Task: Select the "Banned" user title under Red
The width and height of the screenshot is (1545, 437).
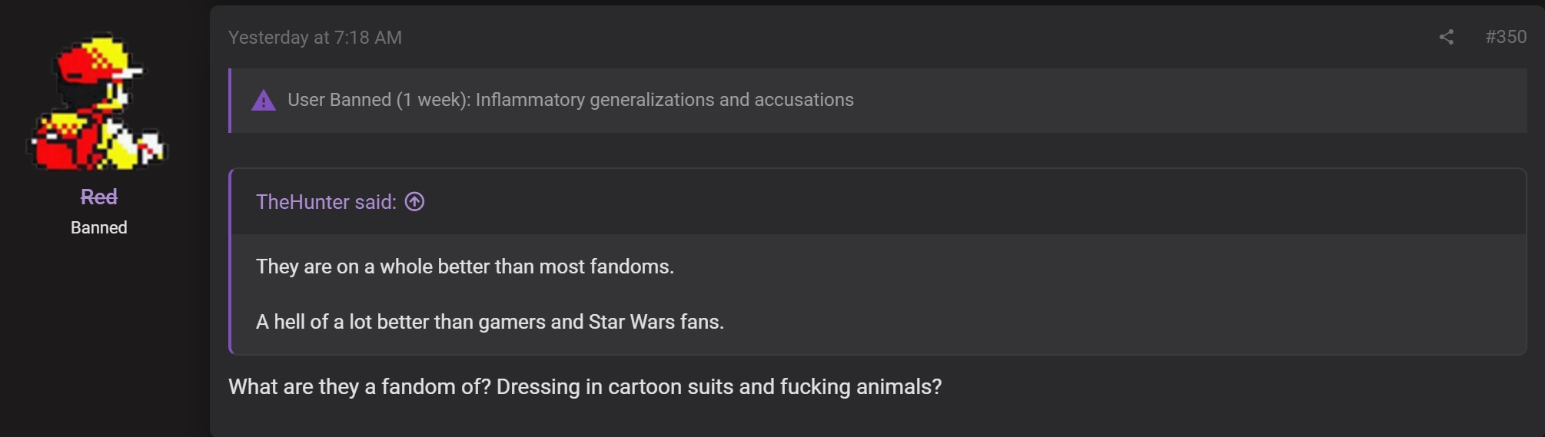Action: click(99, 228)
